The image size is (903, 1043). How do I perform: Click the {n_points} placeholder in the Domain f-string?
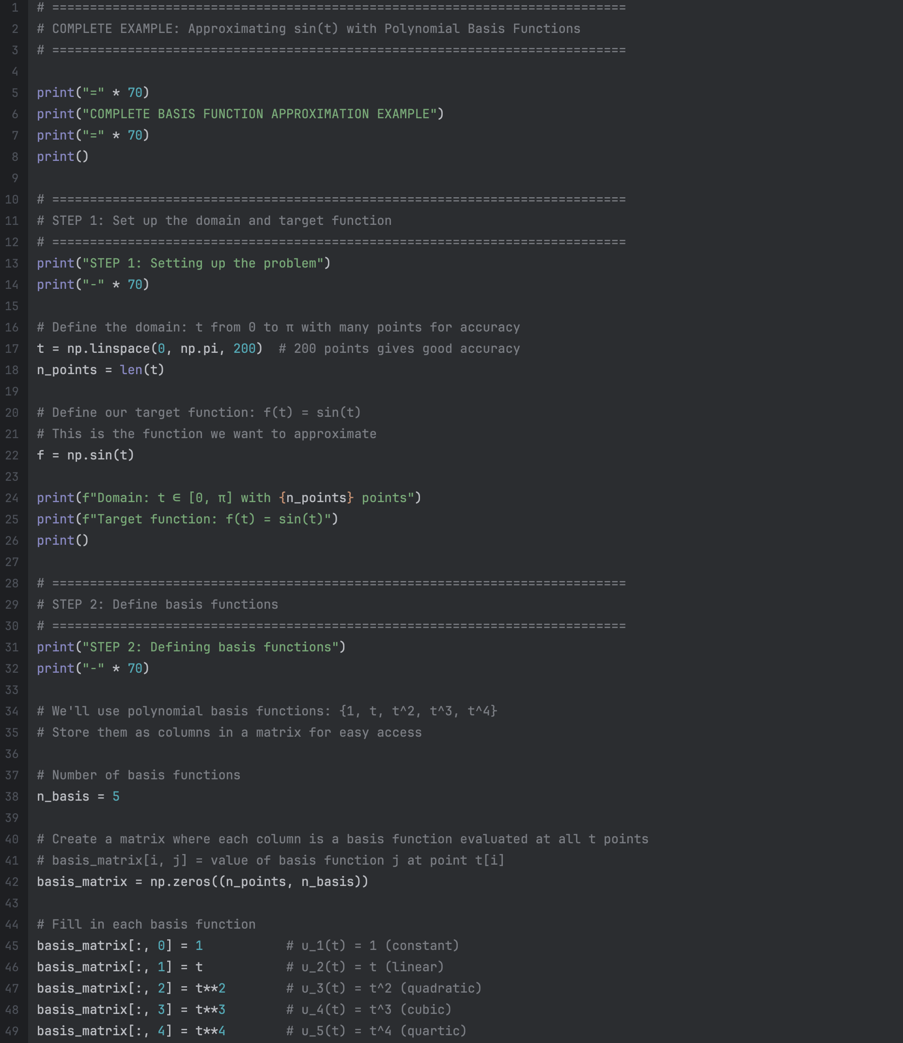[316, 498]
